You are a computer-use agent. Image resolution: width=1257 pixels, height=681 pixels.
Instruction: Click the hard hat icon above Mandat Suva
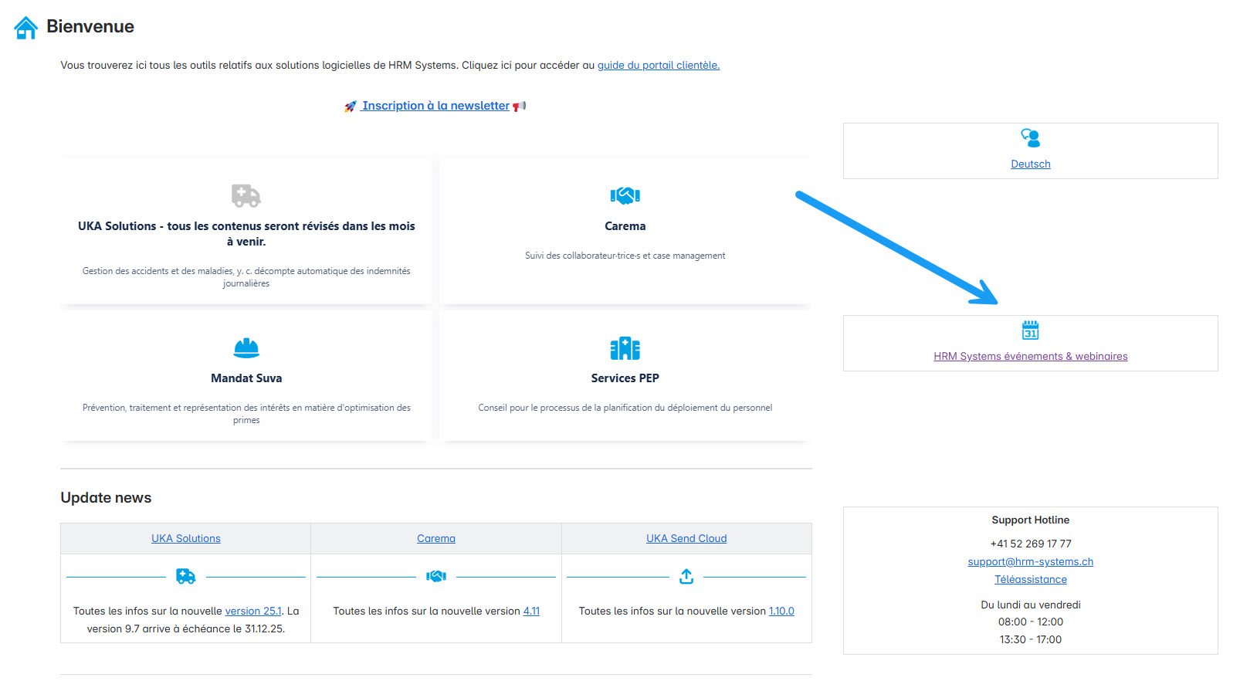(246, 348)
